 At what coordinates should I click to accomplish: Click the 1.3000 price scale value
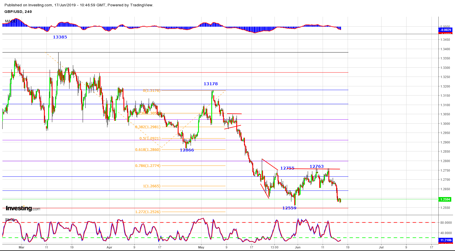[x=445, y=124]
